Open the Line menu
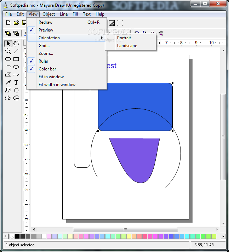The width and height of the screenshot is (229, 252). coord(64,14)
